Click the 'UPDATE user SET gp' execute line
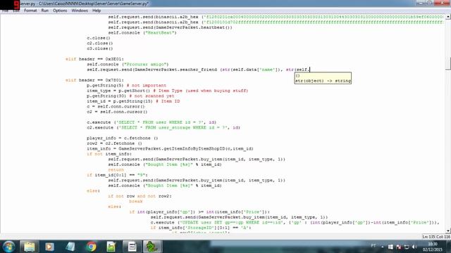This screenshot has height=253, width=451. 295,222
